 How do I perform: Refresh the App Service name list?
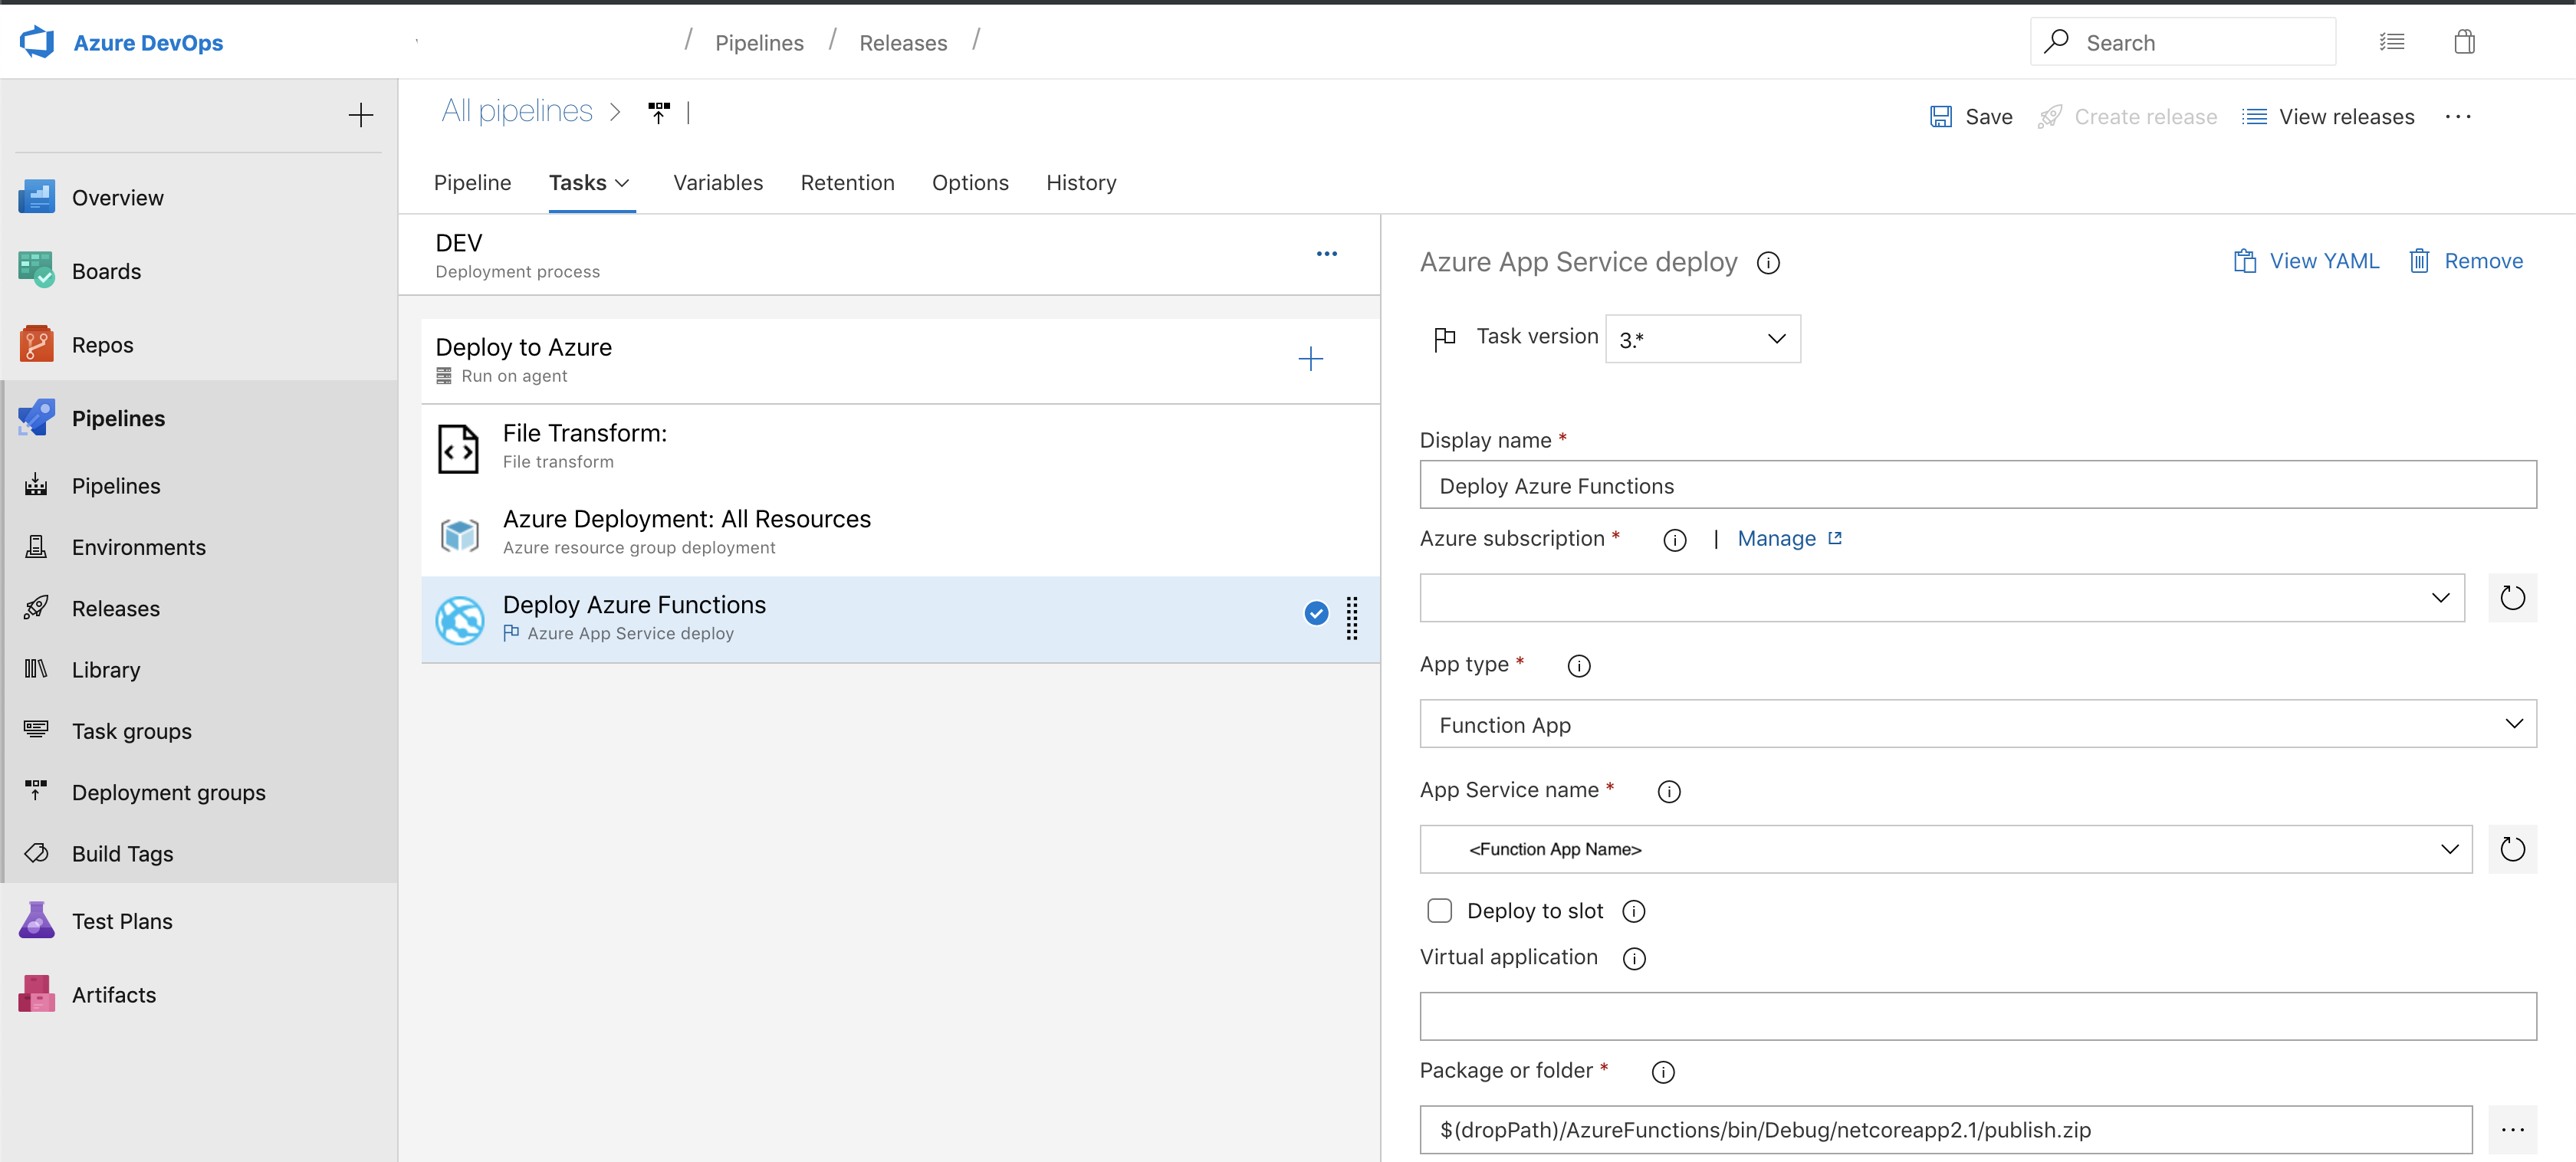pyautogui.click(x=2513, y=849)
